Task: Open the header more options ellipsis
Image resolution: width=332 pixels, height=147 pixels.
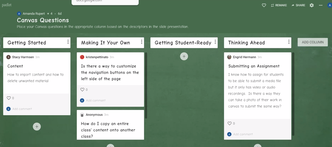Action: coord(321,5)
